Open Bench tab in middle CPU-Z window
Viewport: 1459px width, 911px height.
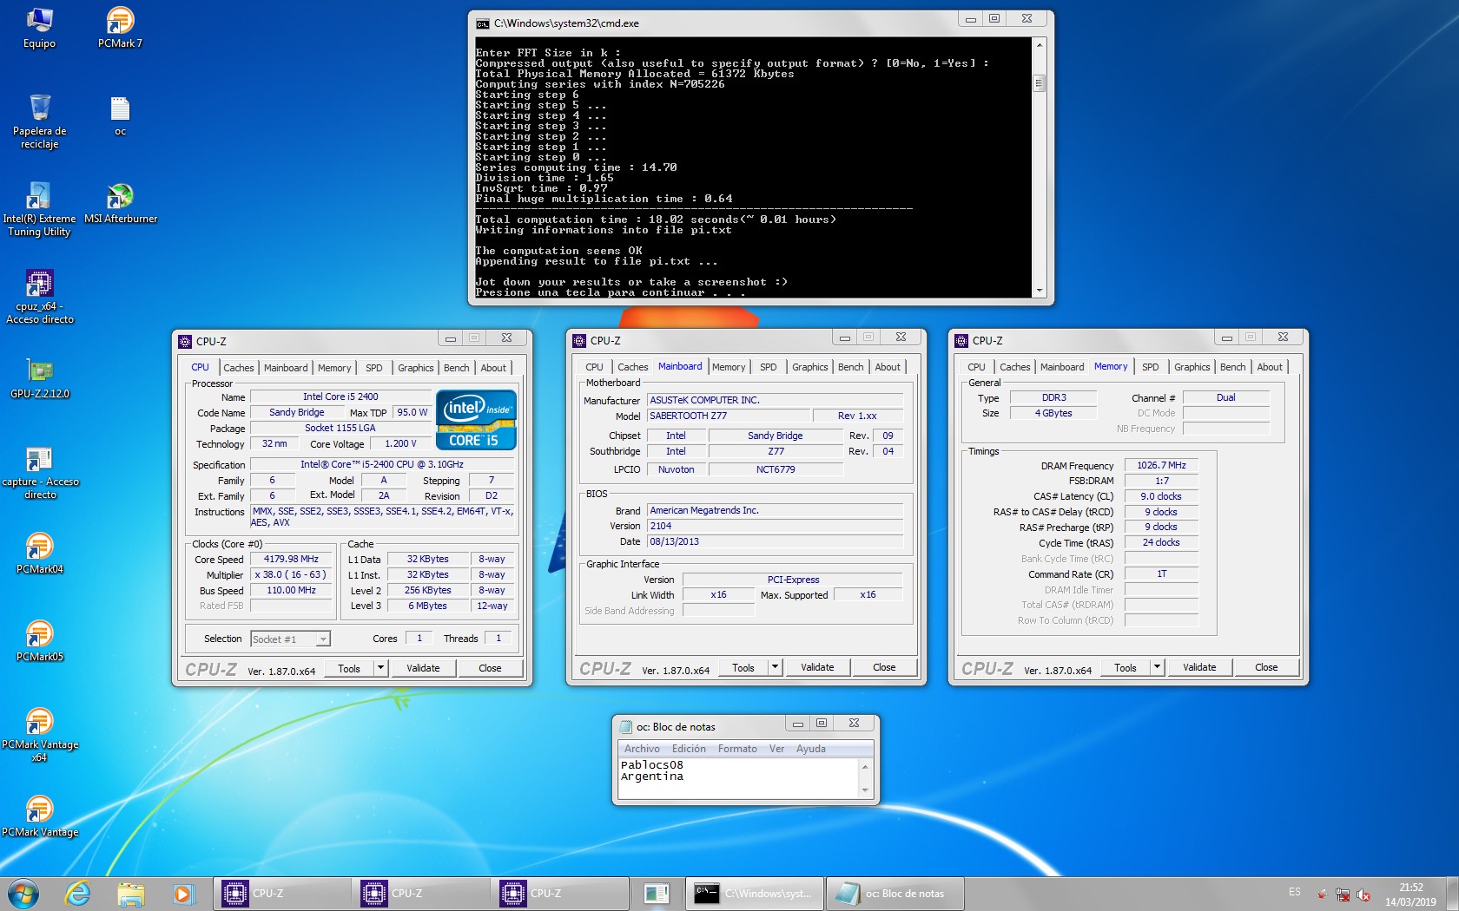click(850, 367)
